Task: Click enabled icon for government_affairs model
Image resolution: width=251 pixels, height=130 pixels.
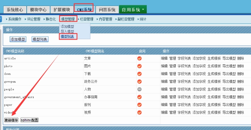Action: [x=140, y=97]
